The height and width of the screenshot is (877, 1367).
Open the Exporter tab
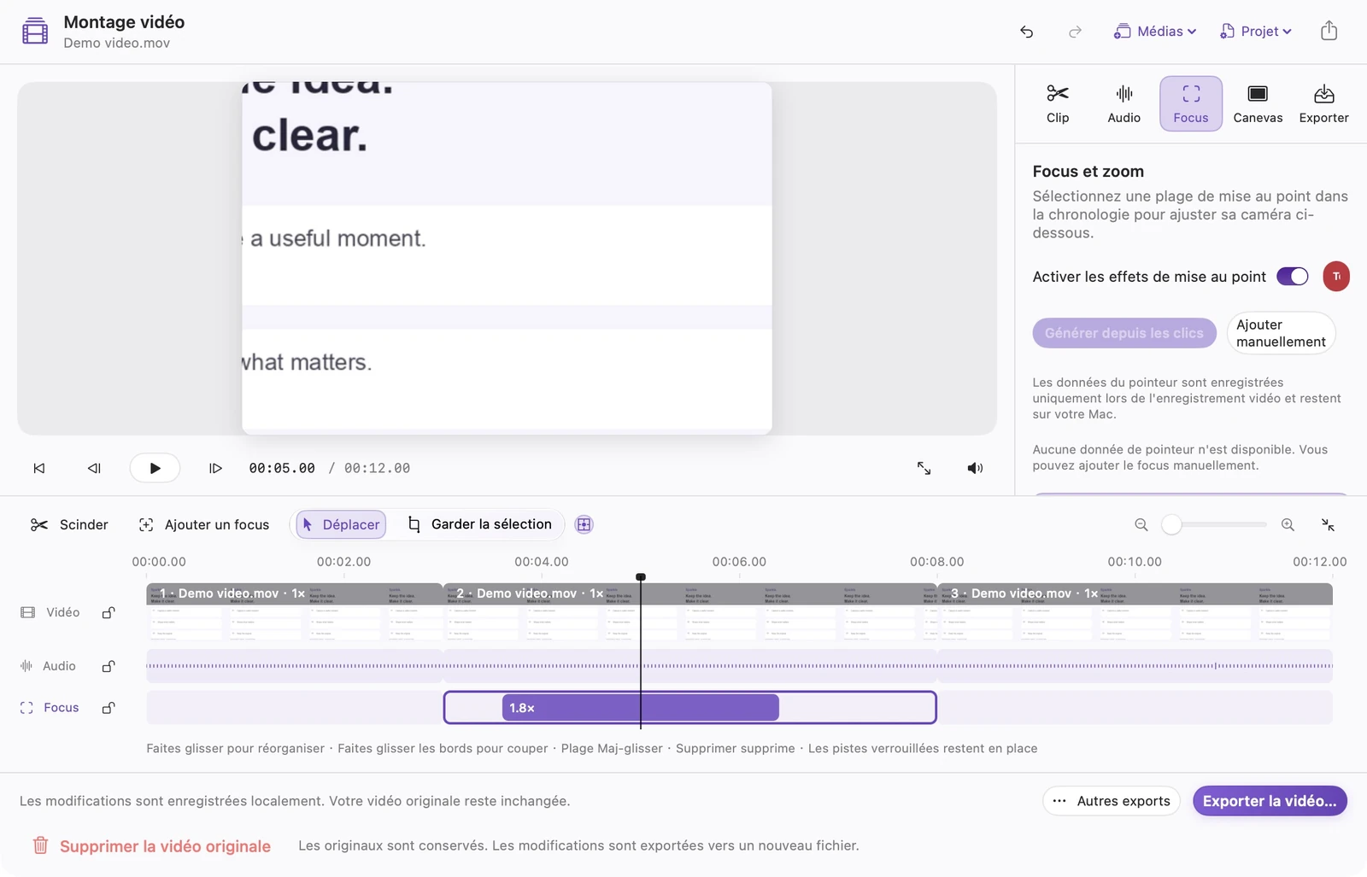[x=1324, y=103]
